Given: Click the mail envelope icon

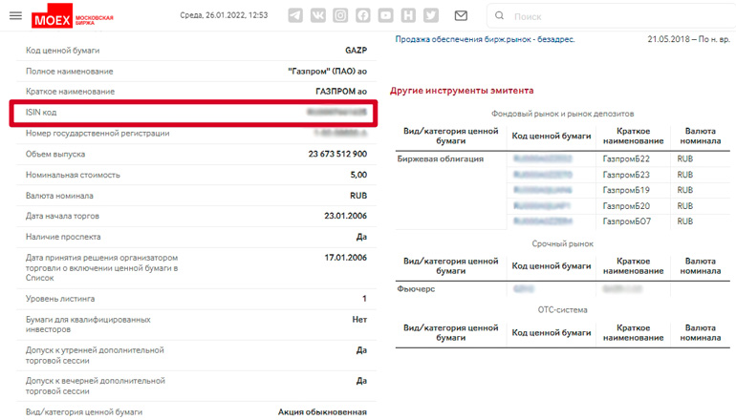Looking at the screenshot, I should tap(461, 15).
